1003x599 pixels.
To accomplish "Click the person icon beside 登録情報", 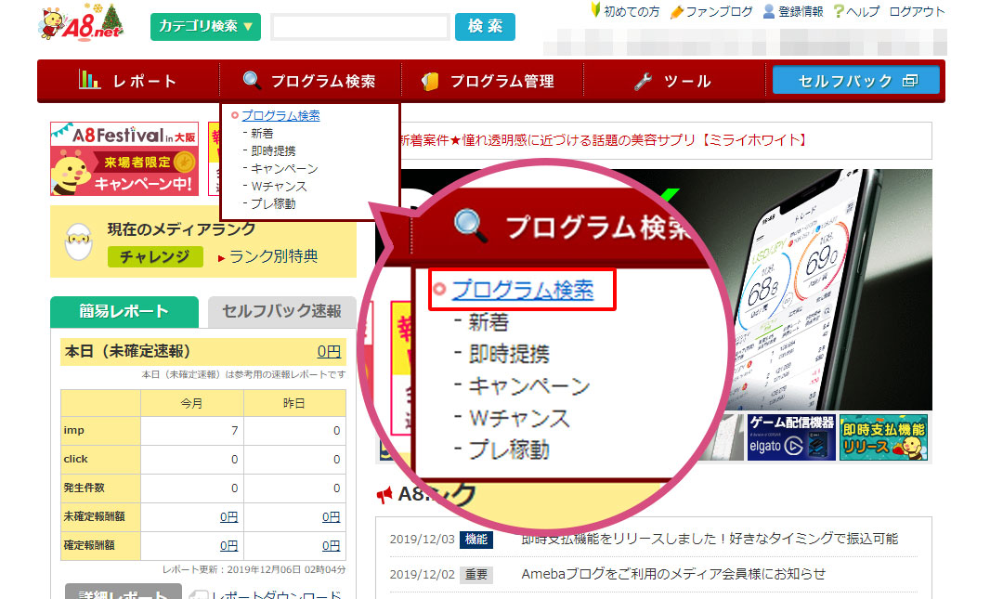I will click(x=769, y=11).
